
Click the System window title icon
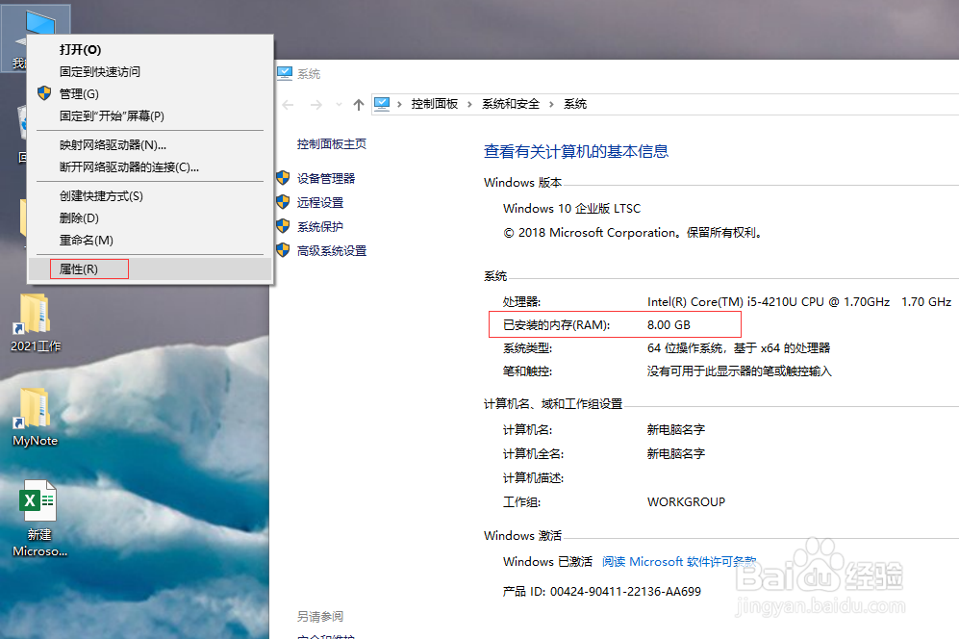pyautogui.click(x=285, y=73)
